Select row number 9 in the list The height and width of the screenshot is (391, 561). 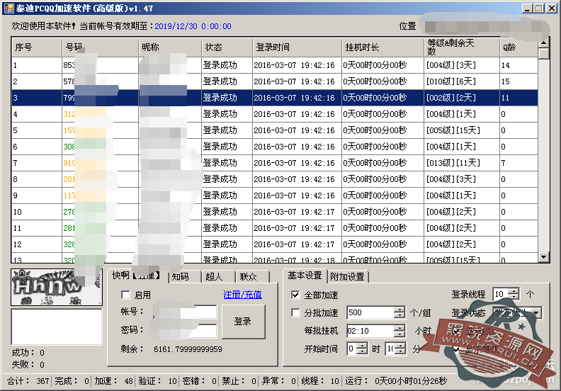275,195
